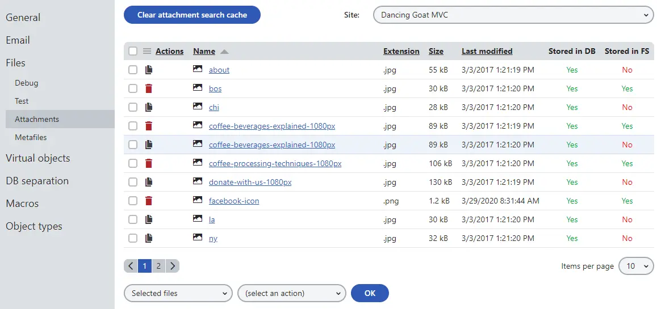Viewport: 657px width, 309px height.
Task: Select page 1 in the pager
Action: click(x=145, y=266)
